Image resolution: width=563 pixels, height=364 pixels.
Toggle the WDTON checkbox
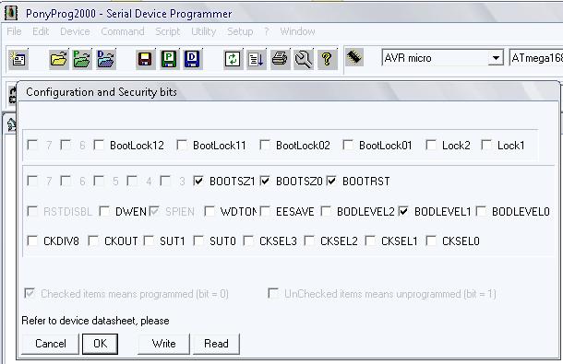pyautogui.click(x=210, y=211)
